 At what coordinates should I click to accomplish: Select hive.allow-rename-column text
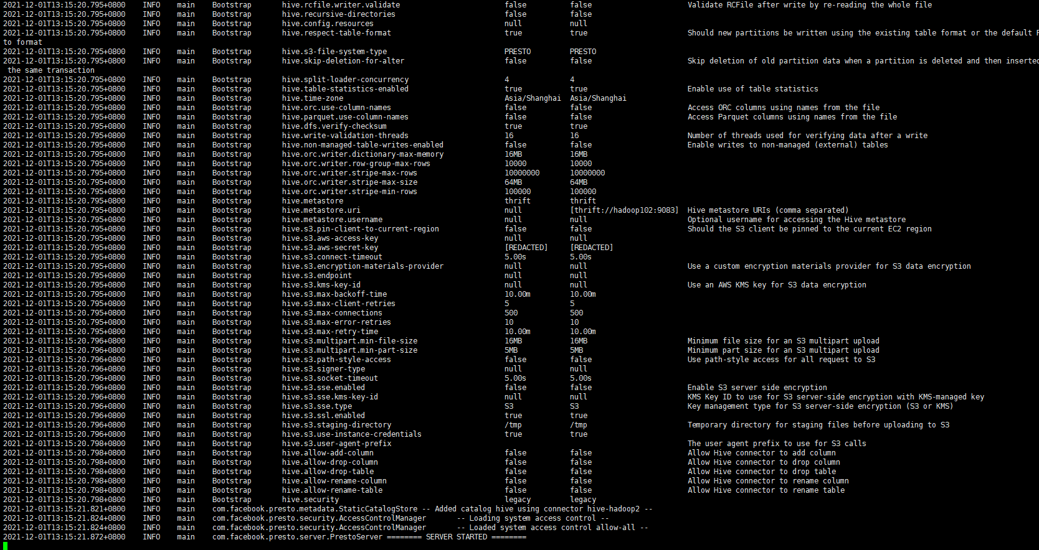[334, 481]
